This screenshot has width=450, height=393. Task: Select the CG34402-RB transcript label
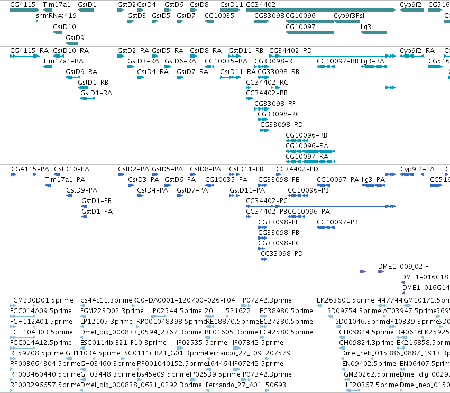(x=267, y=93)
